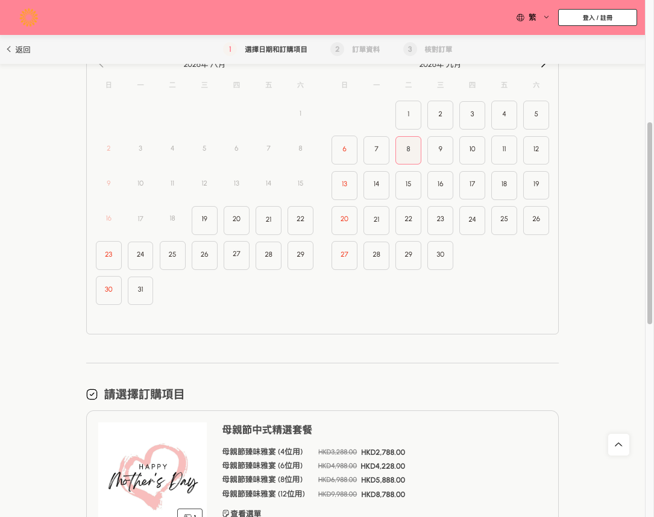Click the 母親節中式精選套餐 title
Image resolution: width=654 pixels, height=517 pixels.
(267, 430)
